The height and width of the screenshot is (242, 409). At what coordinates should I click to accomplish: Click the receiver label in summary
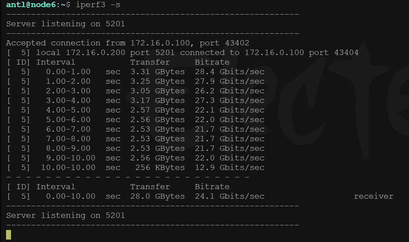[x=373, y=196]
